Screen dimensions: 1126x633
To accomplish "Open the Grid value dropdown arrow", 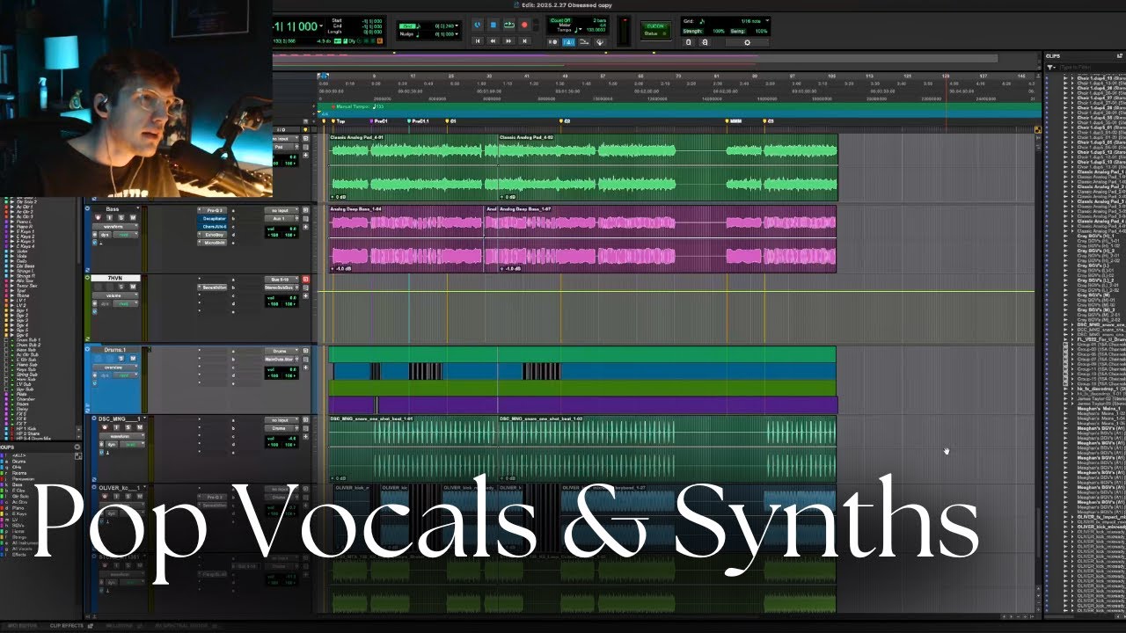I will 457,25.
